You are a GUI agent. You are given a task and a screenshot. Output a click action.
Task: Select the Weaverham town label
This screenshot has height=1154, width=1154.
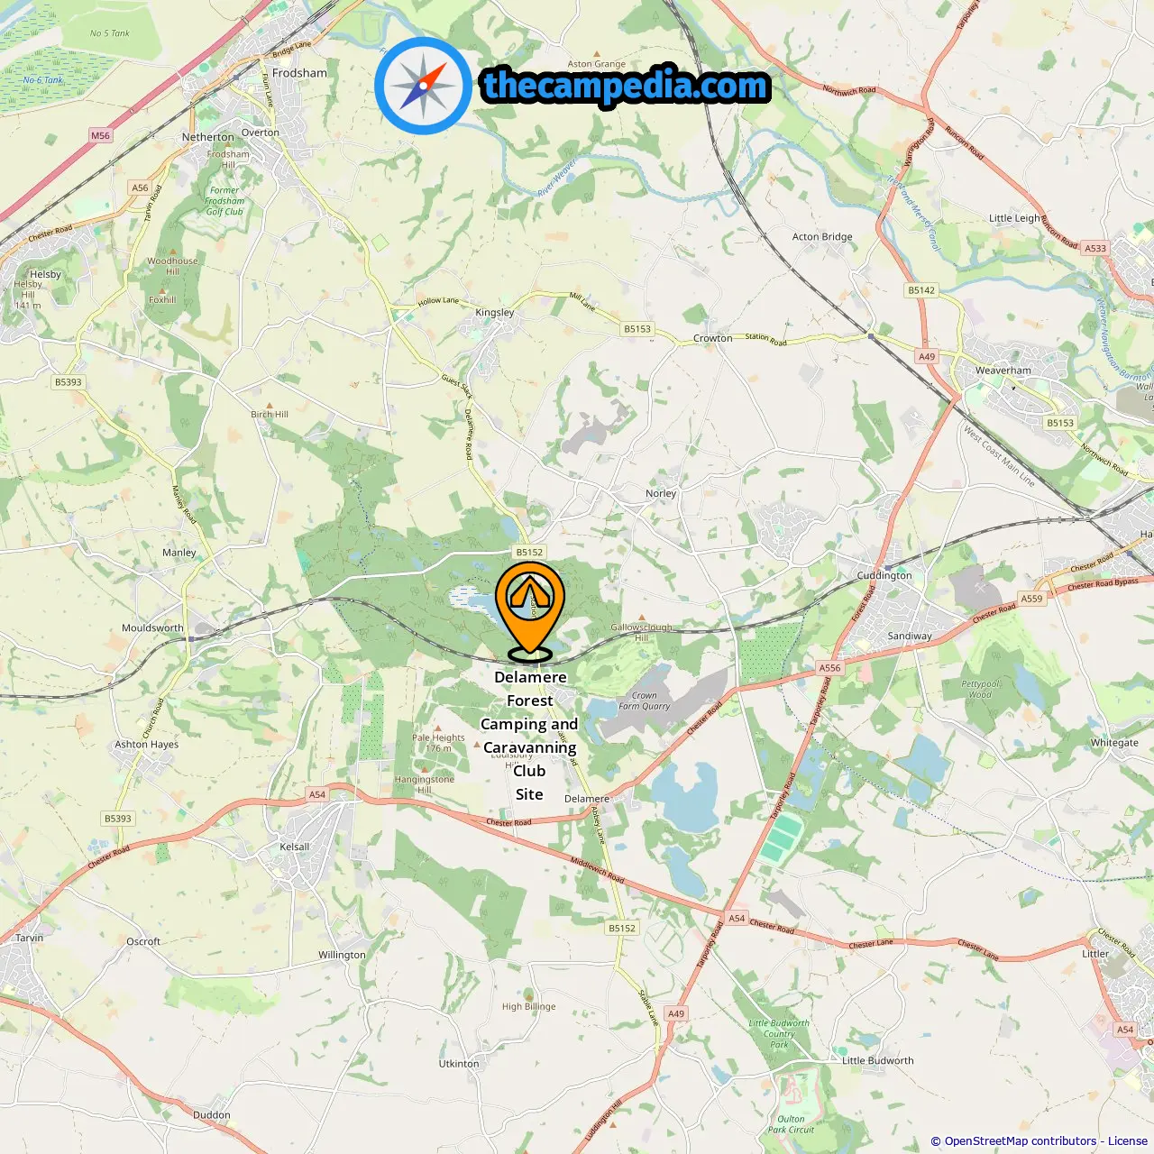tap(1003, 371)
